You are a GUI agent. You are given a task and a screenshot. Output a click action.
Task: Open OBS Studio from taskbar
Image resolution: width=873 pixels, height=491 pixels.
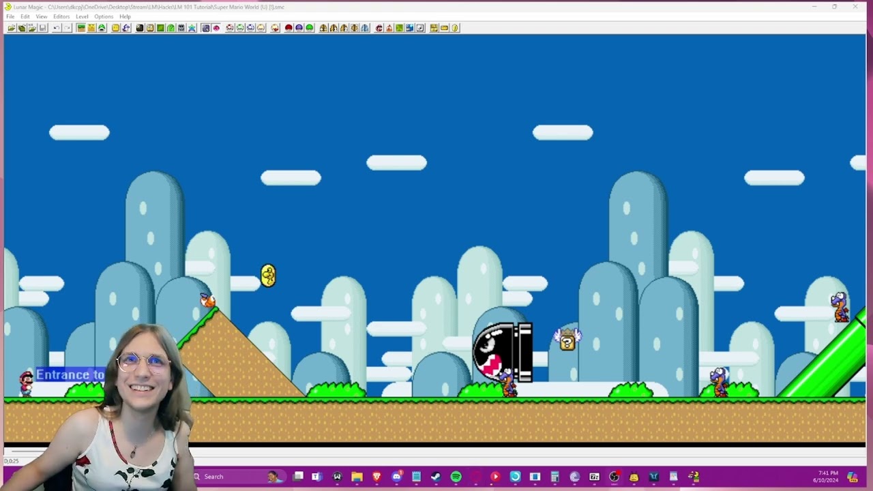click(614, 477)
